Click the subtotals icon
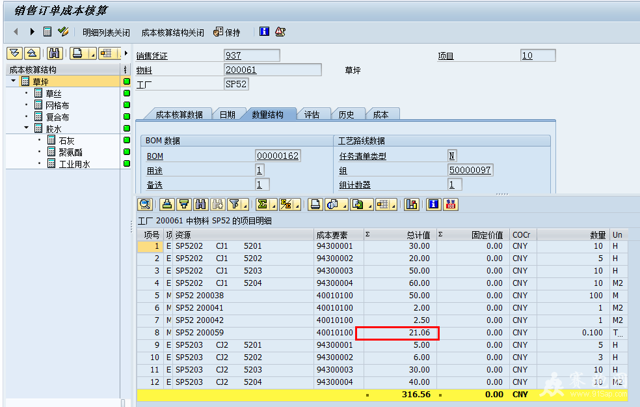The height and width of the screenshot is (407, 640). (x=286, y=204)
